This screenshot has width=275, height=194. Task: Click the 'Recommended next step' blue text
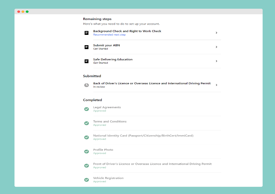(x=109, y=35)
